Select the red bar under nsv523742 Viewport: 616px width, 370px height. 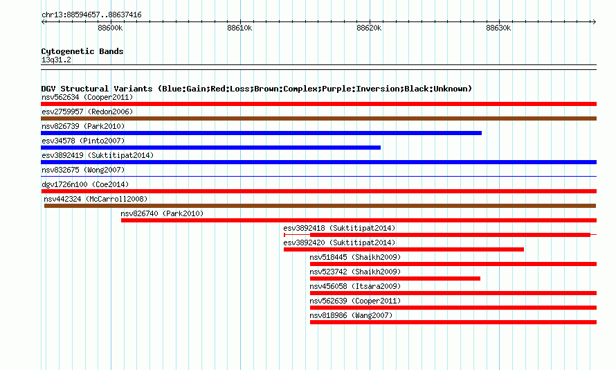point(395,279)
